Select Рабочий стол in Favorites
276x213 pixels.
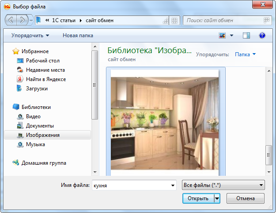[x=42, y=61]
